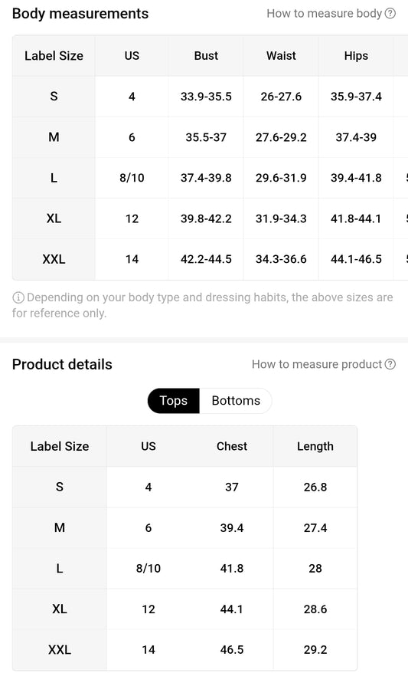Click the 8/10 US size in product details

click(x=149, y=568)
